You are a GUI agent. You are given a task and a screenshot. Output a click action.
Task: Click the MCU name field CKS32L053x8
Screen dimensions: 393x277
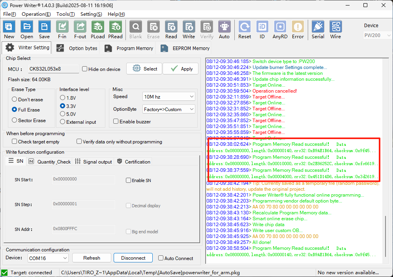point(53,69)
